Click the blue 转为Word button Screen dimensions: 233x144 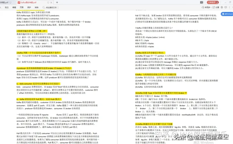click(x=227, y=14)
